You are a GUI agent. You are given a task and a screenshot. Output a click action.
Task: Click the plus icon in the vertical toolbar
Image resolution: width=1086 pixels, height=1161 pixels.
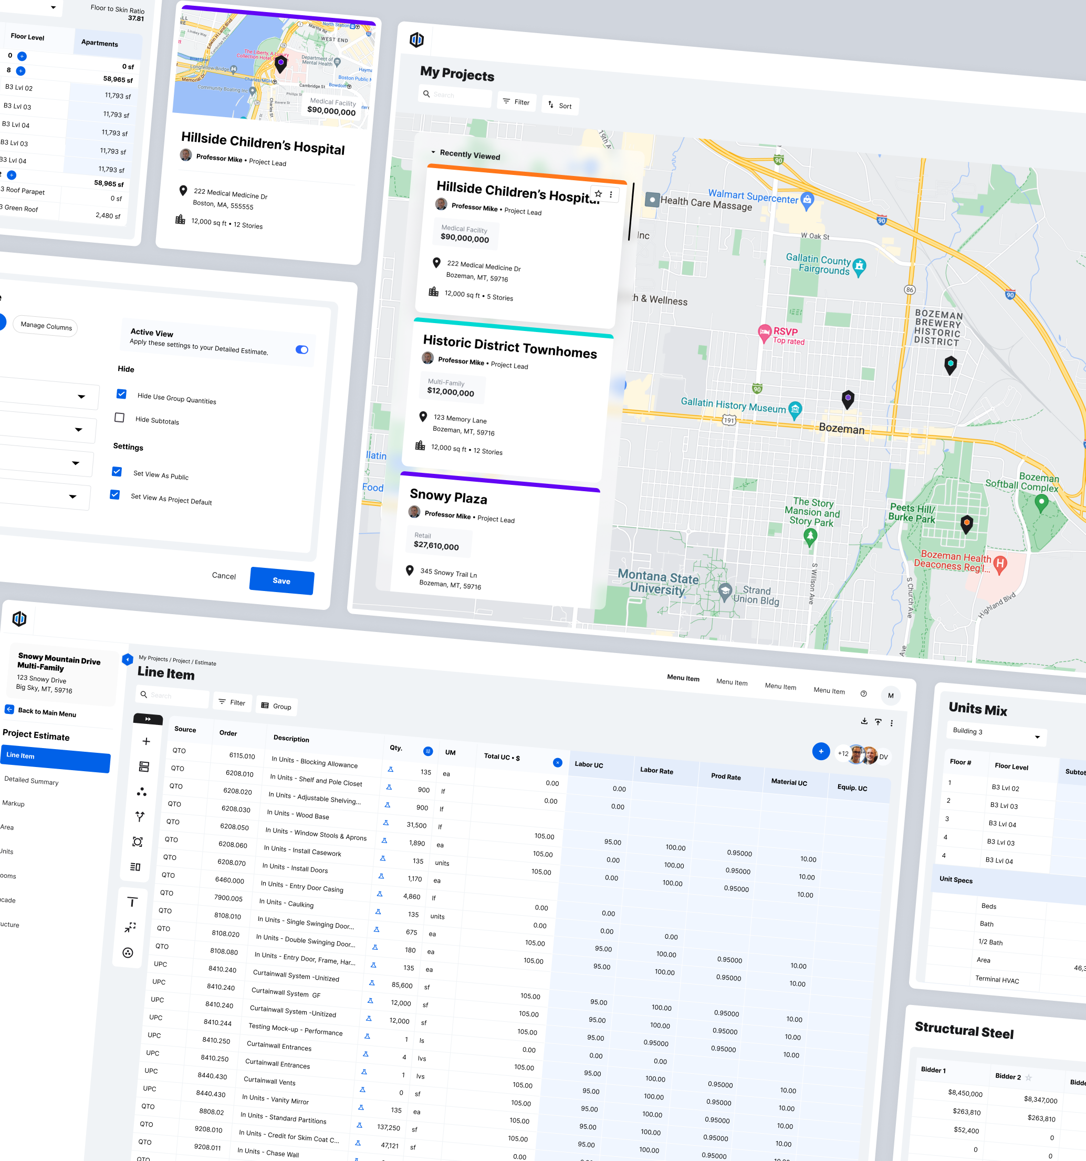[x=146, y=741]
